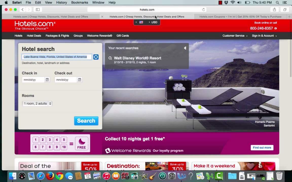This screenshot has height=182, width=292.
Task: Open Time Machine from the dock
Action: [x=162, y=176]
